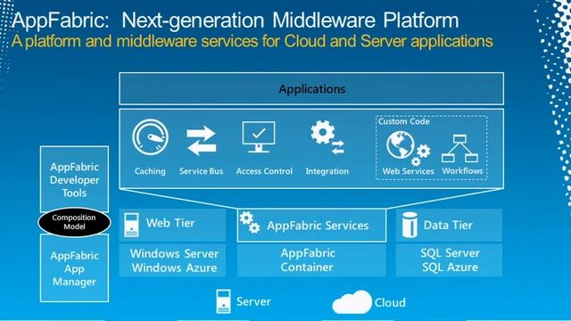The width and height of the screenshot is (571, 321).
Task: Click the Access Control label
Action: (264, 171)
